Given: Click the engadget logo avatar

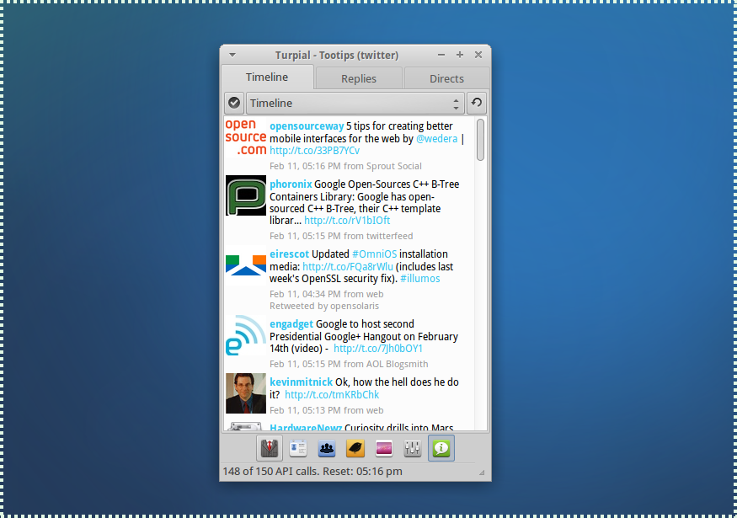Looking at the screenshot, I should click(246, 335).
